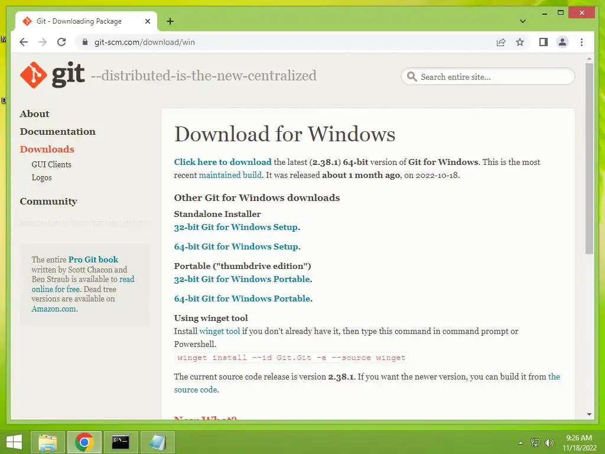Share this page via the share icon
The width and height of the screenshot is (605, 454).
pyautogui.click(x=501, y=42)
